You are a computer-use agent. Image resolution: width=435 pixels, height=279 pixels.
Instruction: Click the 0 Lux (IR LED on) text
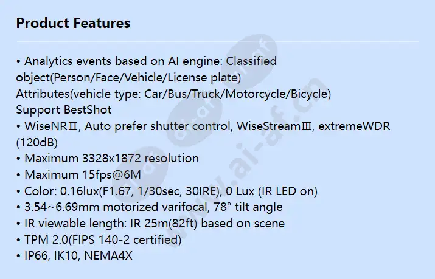(271, 191)
